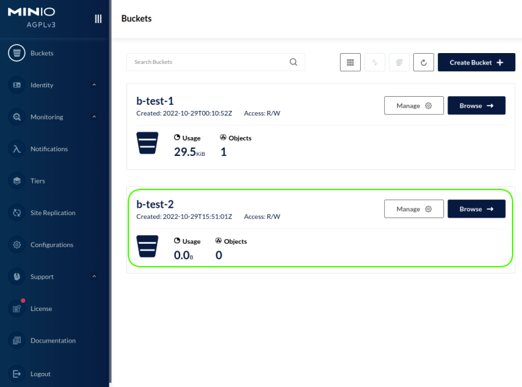Viewport: 522px width, 387px height.
Task: Focus the Search Buckets input field
Action: 208,62
